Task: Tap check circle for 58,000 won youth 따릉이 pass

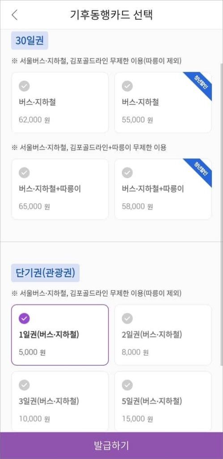Action: [x=127, y=173]
